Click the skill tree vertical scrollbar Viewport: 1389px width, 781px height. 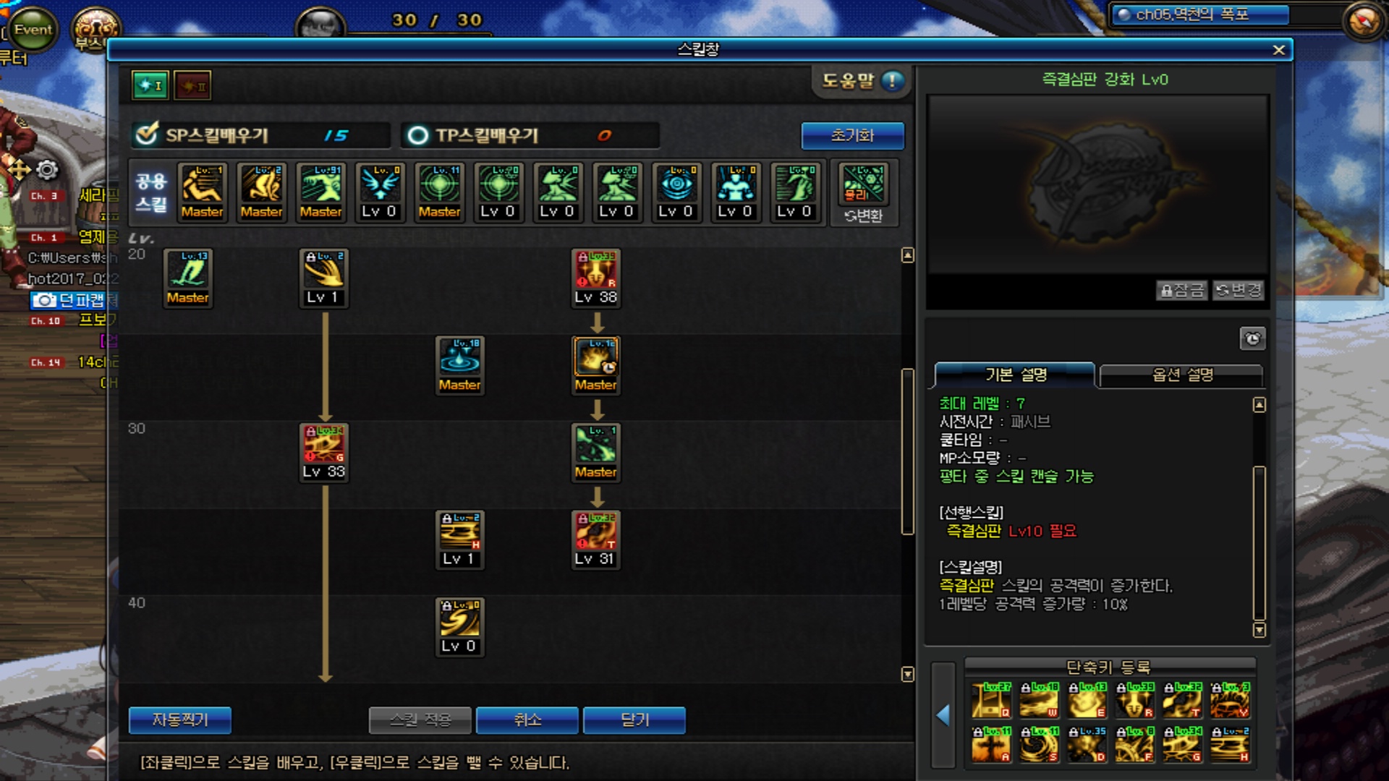[x=908, y=452]
